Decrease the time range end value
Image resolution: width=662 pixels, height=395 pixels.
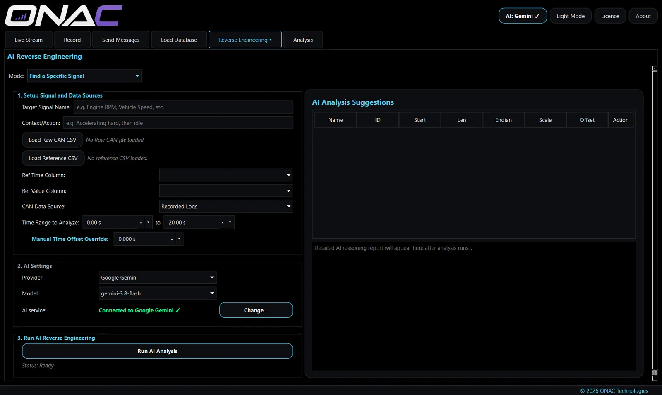[230, 223]
